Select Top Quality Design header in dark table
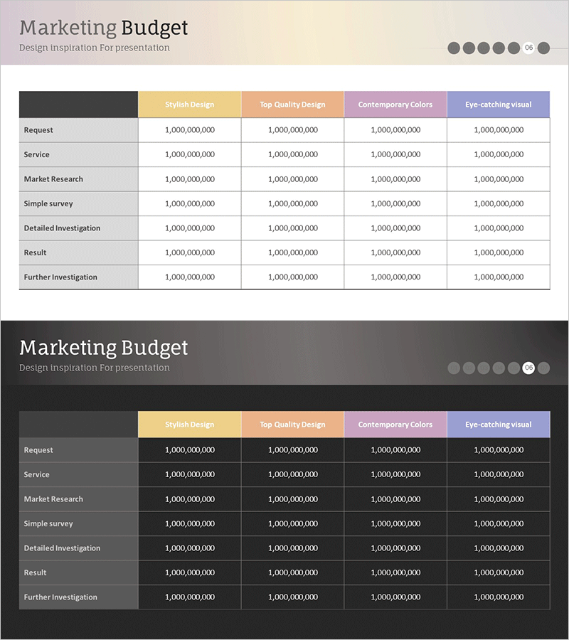This screenshot has width=569, height=640. click(292, 425)
